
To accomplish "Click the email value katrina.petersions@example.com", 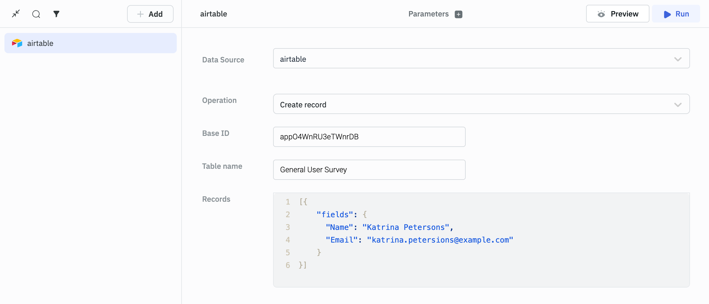I will click(x=440, y=240).
